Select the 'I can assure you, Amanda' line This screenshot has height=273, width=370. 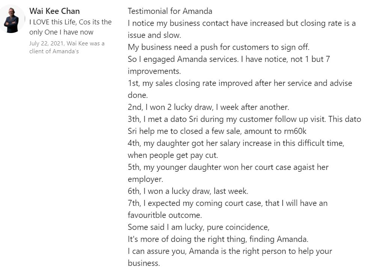point(230,251)
